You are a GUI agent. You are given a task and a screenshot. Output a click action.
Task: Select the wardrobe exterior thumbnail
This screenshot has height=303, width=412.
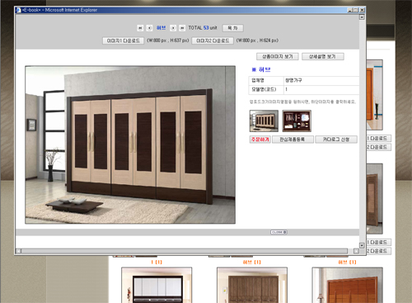tap(264, 121)
